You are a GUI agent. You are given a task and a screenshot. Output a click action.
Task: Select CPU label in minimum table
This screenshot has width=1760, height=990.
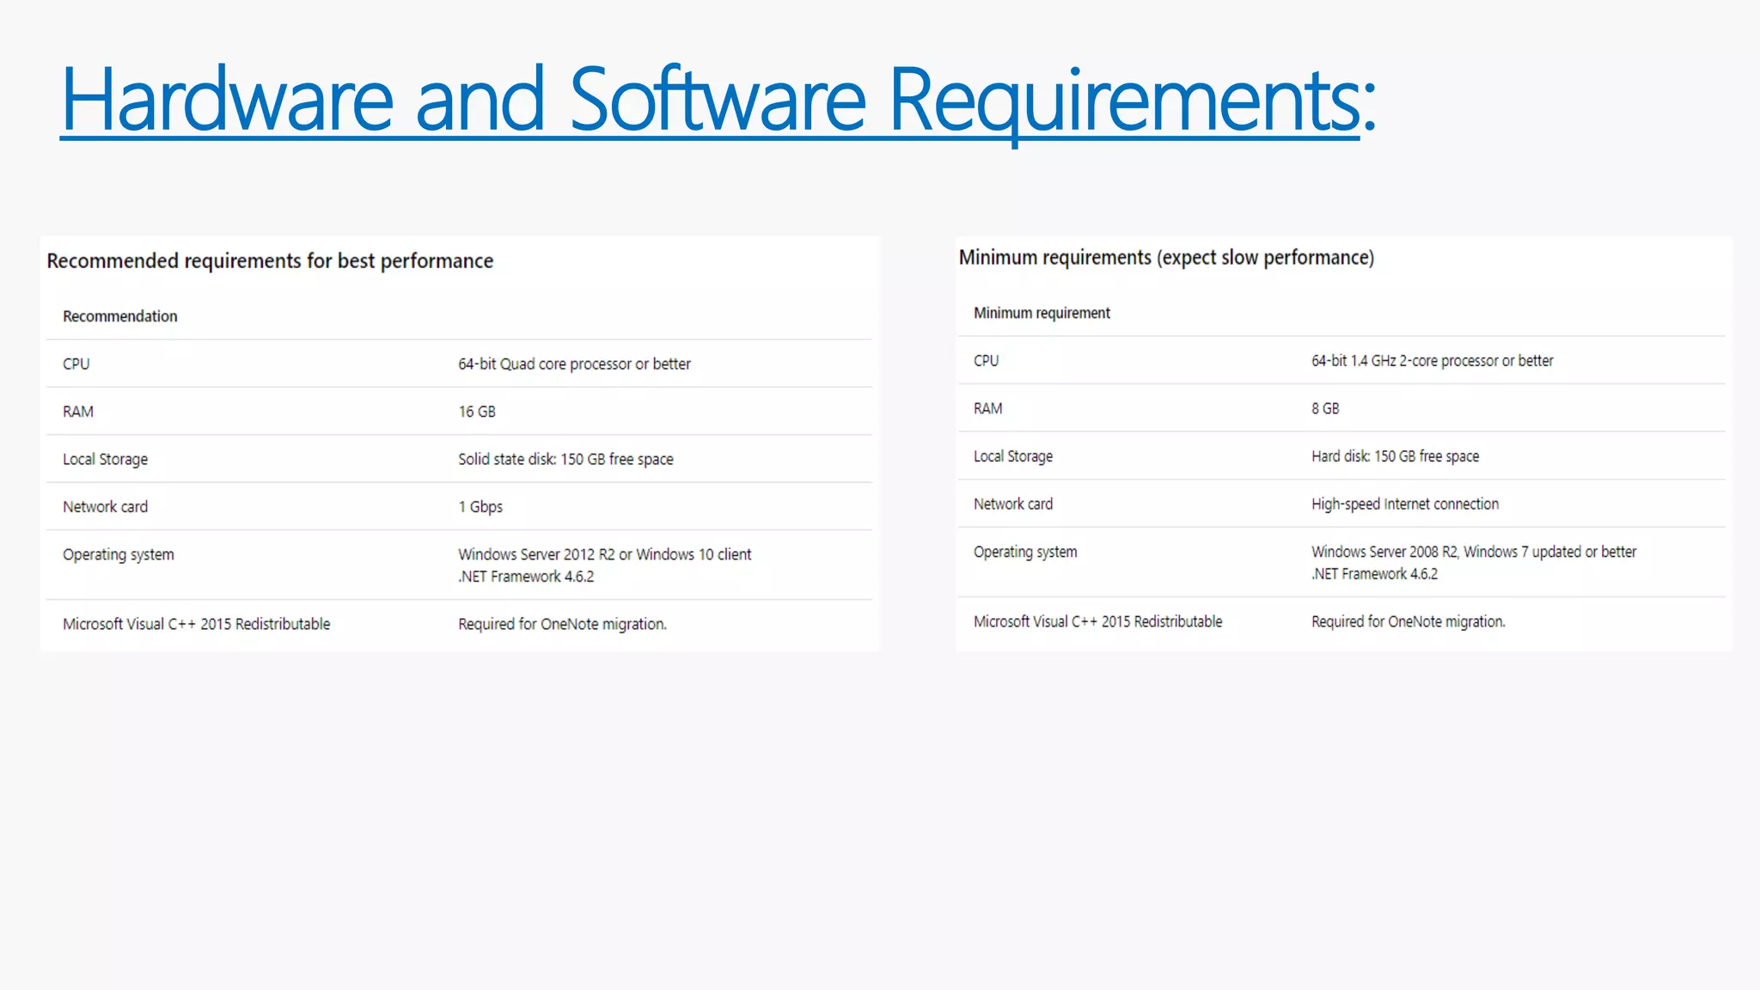click(x=987, y=361)
